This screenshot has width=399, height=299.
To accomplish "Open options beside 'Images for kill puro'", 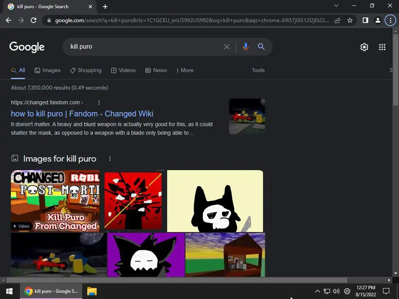I will [109, 159].
